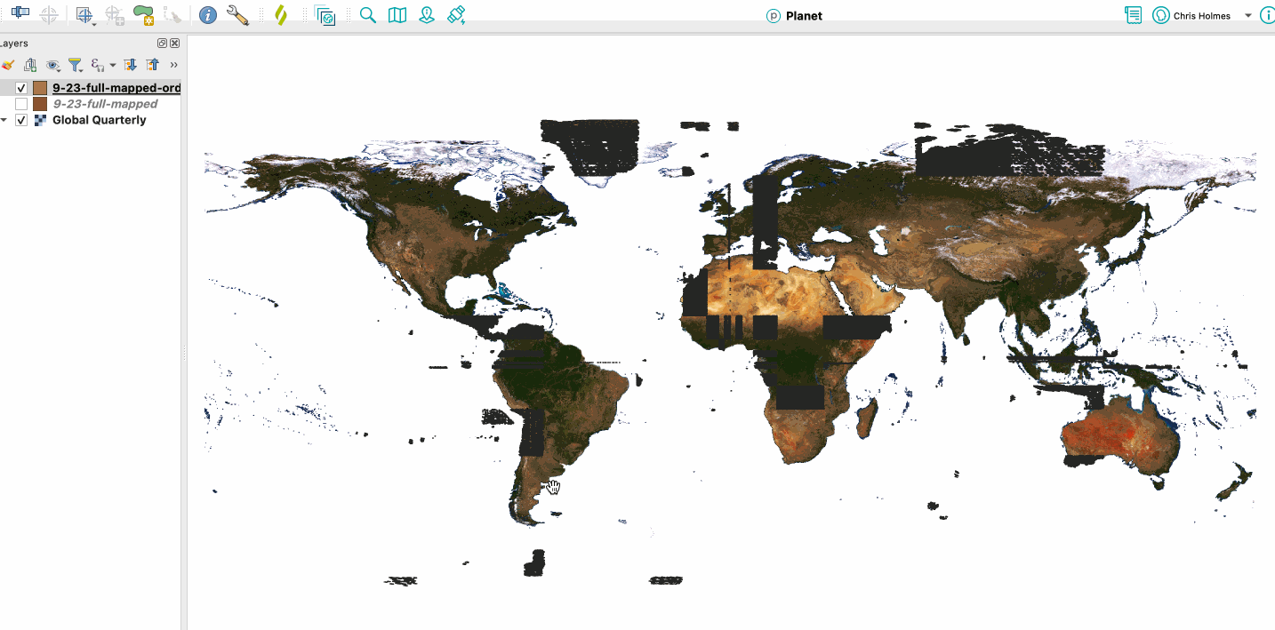Select the 9-23-full-mapped layer name
The height and width of the screenshot is (630, 1275).
point(104,104)
